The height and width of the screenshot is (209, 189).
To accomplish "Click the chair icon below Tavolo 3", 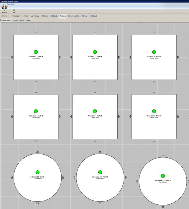I will [154, 81].
